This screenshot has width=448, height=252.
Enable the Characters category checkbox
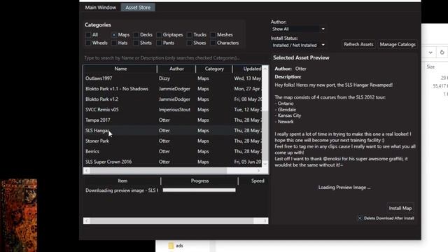click(213, 43)
